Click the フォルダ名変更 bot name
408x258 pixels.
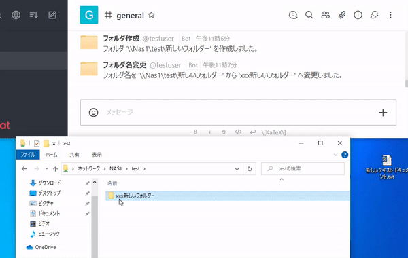[124, 64]
